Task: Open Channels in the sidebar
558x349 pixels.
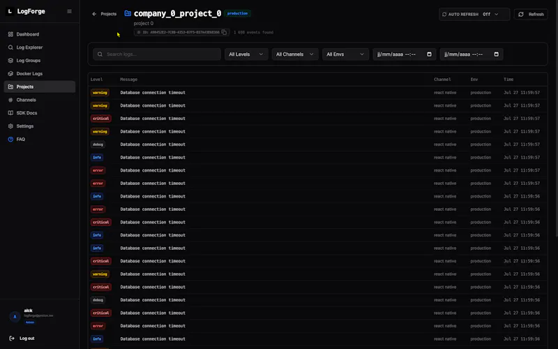Action: 40,100
